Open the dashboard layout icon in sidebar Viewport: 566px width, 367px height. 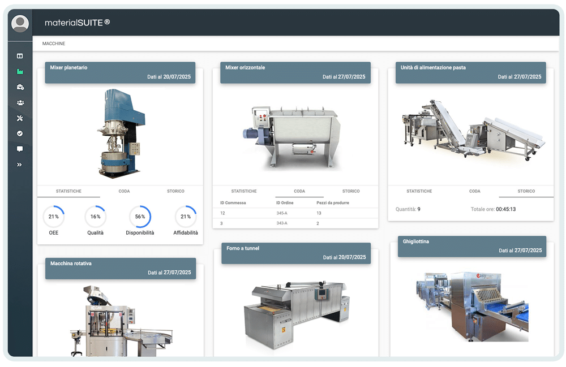tap(20, 56)
